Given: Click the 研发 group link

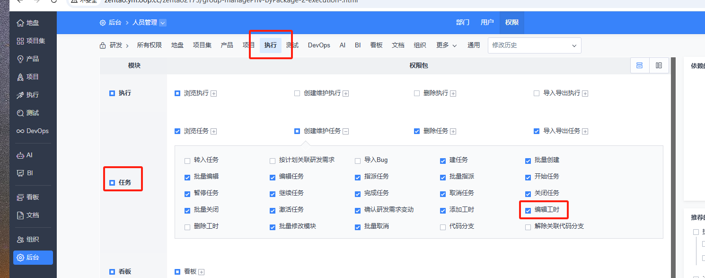Looking at the screenshot, I should click(x=115, y=45).
